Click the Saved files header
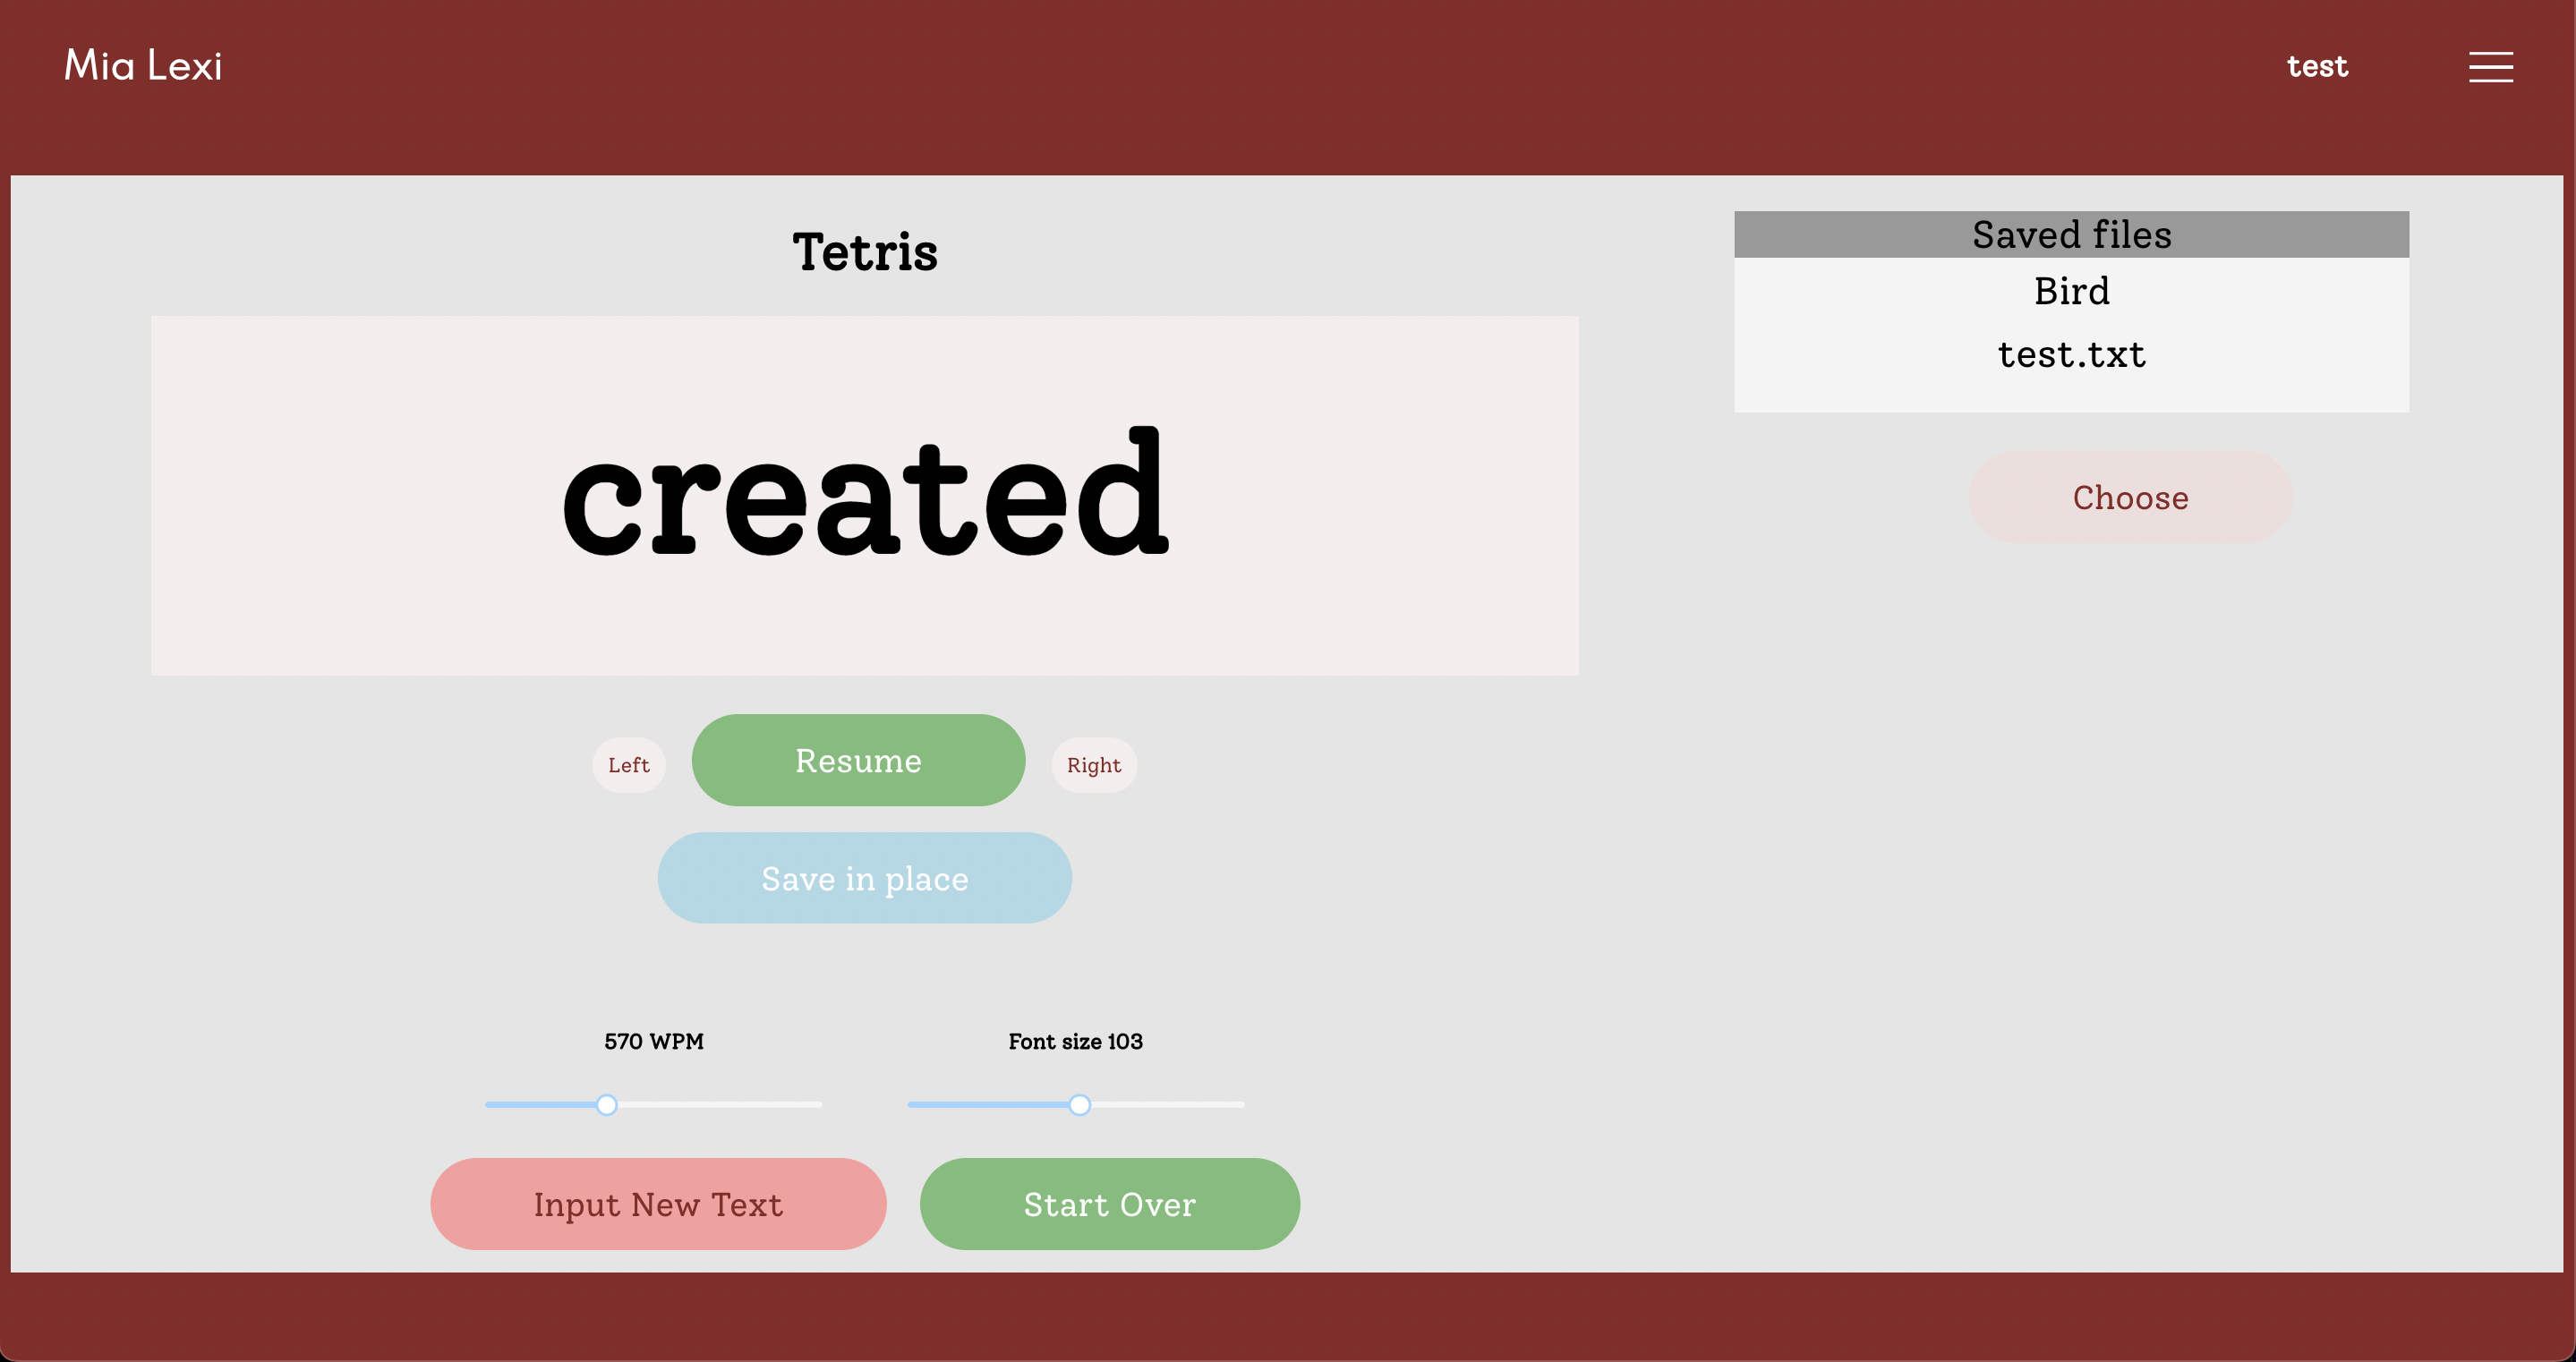Image resolution: width=2576 pixels, height=1362 pixels. click(x=2072, y=234)
